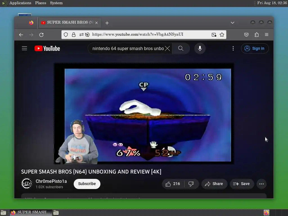Click the video title text
This screenshot has height=216, width=288.
(x=91, y=172)
